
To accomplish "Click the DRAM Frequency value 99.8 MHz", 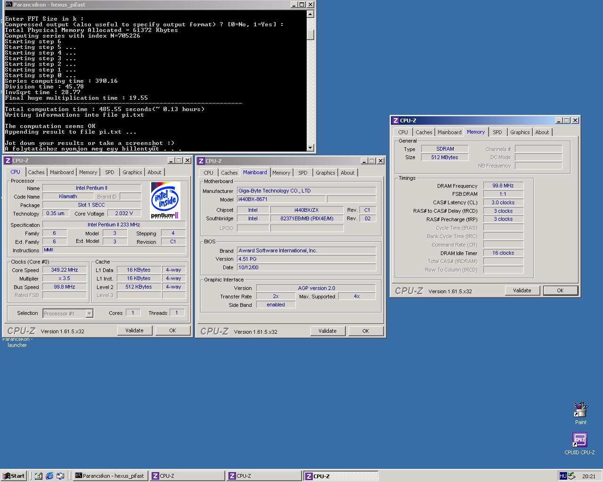I will (x=503, y=185).
